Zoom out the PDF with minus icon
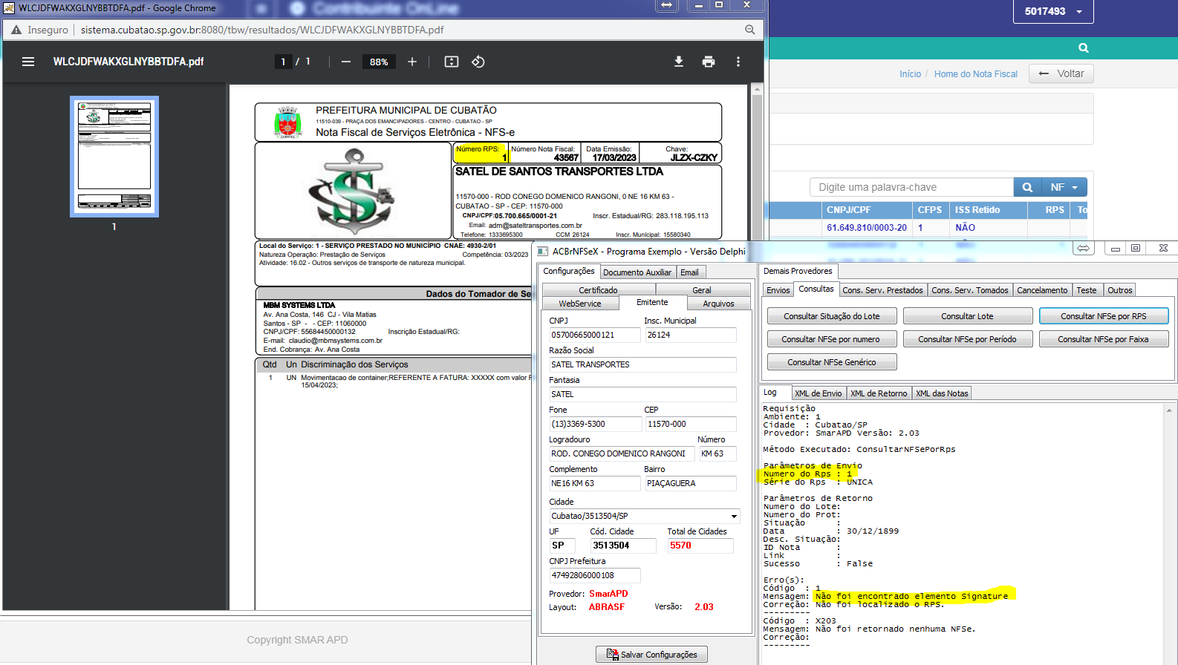This screenshot has height=665, width=1178. pyautogui.click(x=346, y=62)
